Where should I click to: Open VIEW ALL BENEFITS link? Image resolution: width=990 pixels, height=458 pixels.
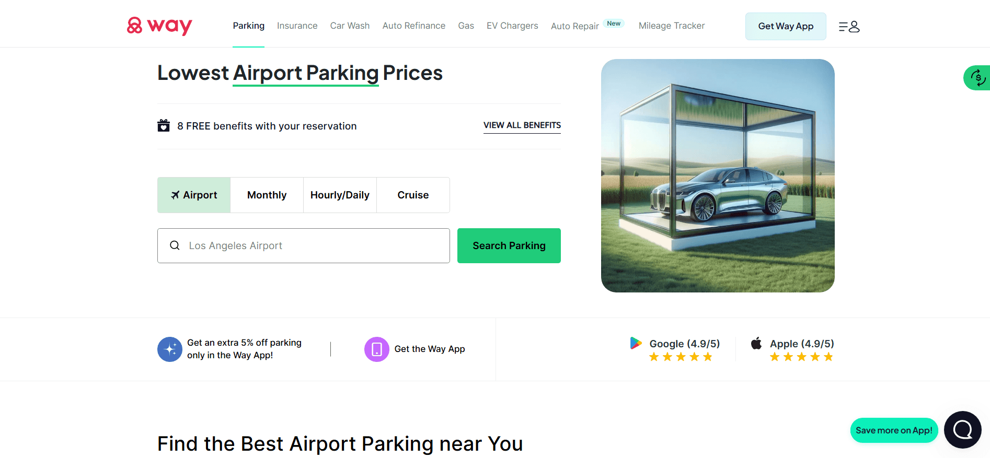click(x=522, y=125)
